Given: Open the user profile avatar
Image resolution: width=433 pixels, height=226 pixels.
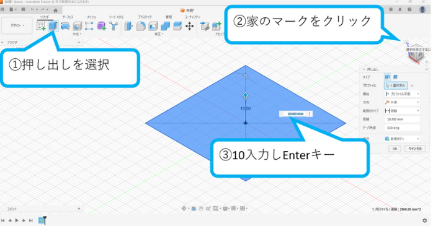Looking at the screenshot, I should coord(422,9).
